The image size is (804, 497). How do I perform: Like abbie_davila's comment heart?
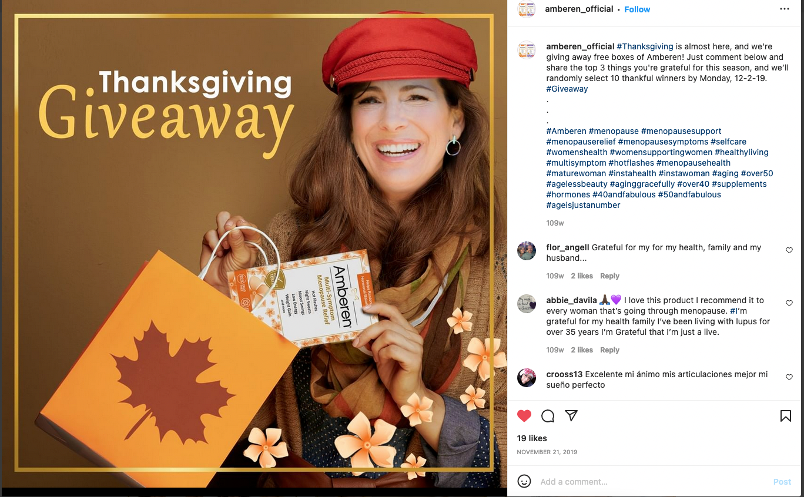tap(789, 303)
